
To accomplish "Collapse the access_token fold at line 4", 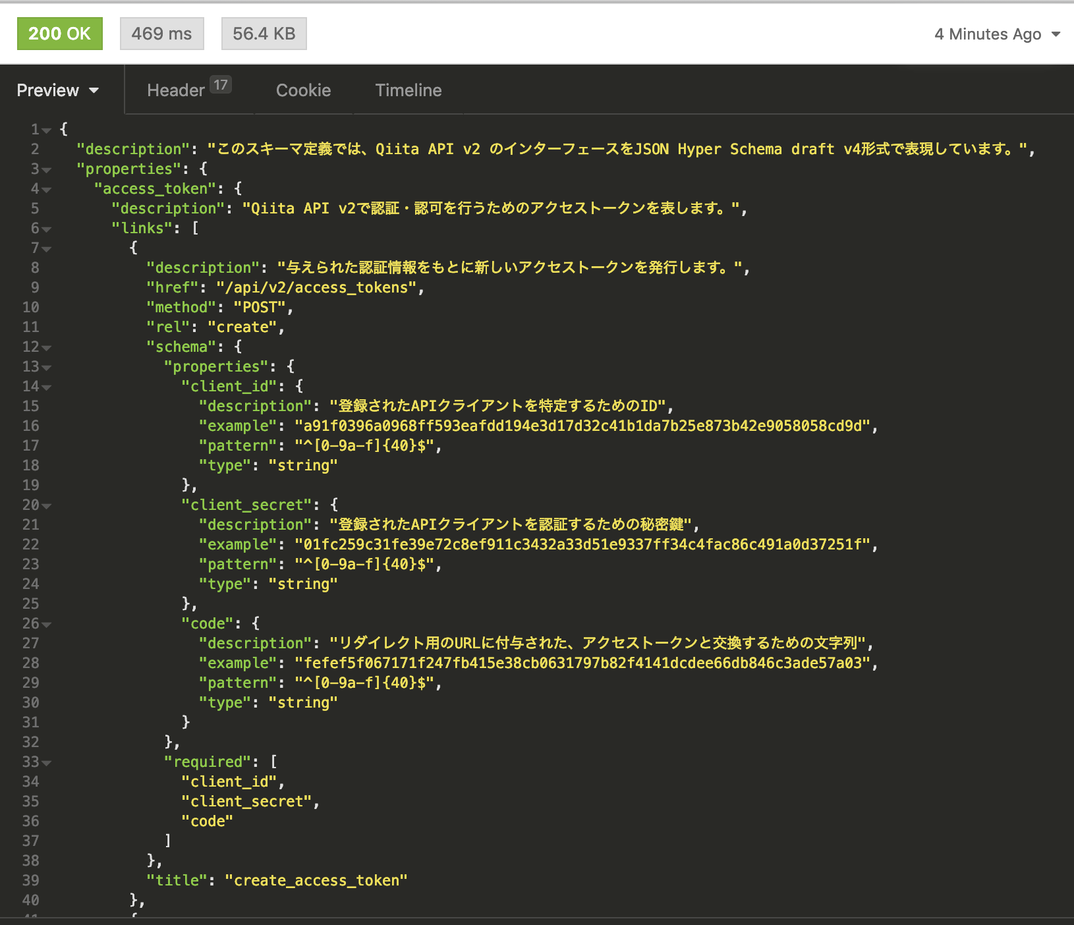I will pyautogui.click(x=47, y=190).
